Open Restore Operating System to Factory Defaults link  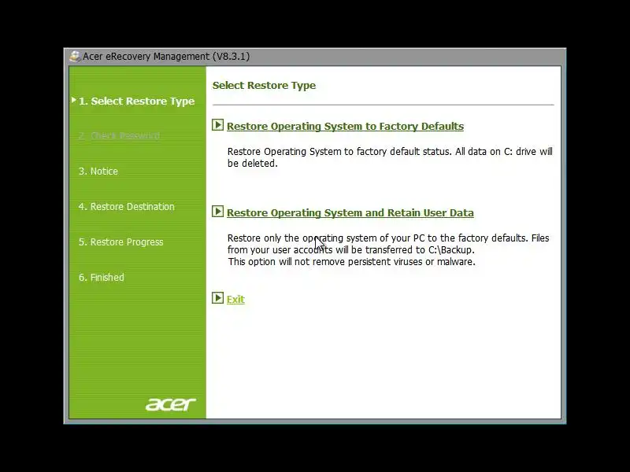[x=345, y=127]
